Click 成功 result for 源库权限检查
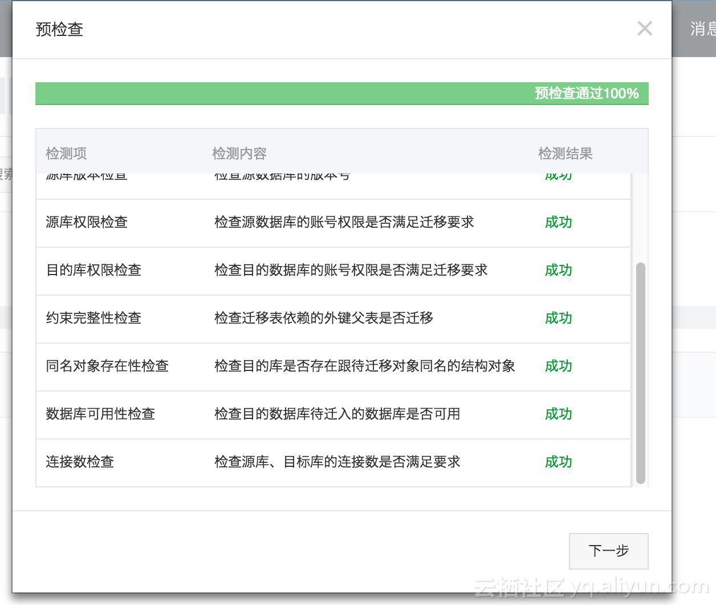 [x=559, y=222]
